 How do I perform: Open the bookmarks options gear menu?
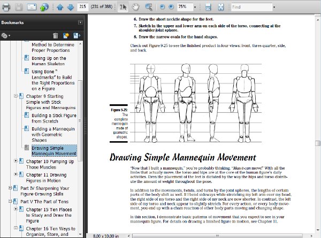5,36
